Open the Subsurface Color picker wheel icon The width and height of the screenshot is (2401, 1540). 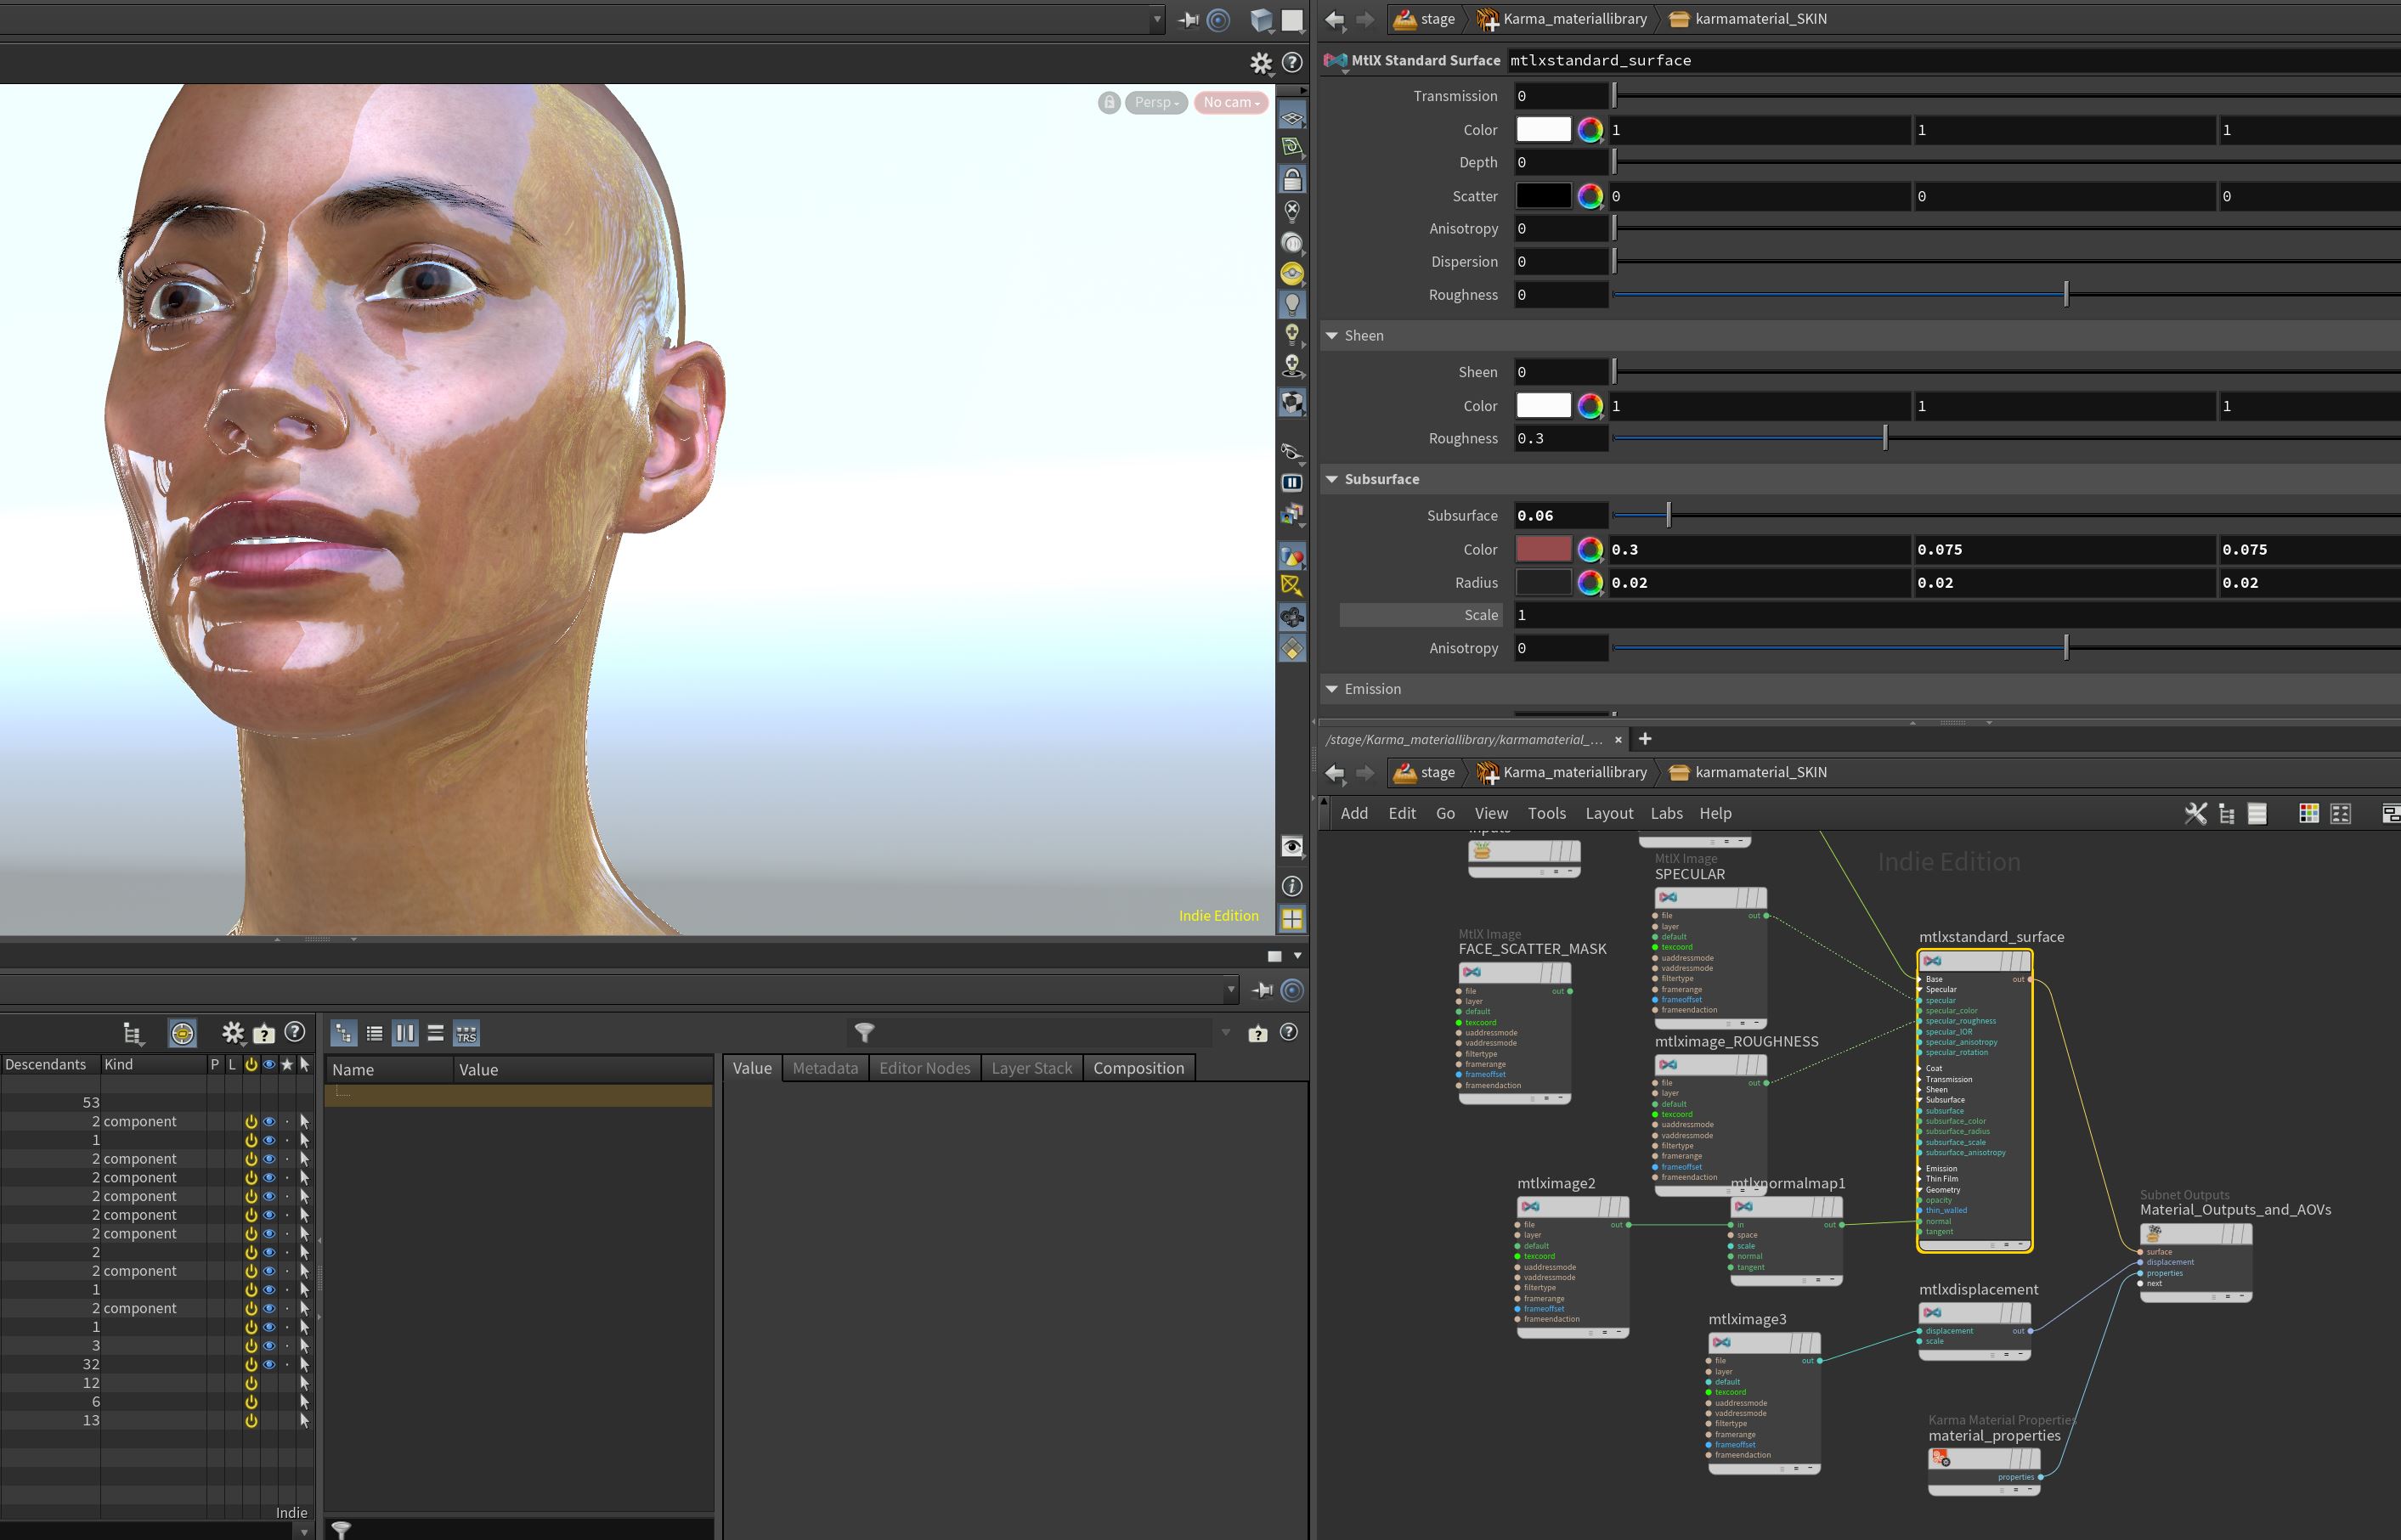(x=1590, y=550)
